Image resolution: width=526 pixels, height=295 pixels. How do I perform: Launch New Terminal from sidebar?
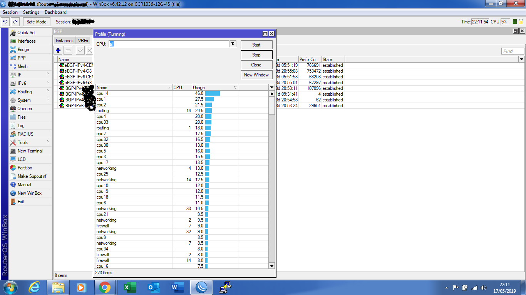(30, 151)
